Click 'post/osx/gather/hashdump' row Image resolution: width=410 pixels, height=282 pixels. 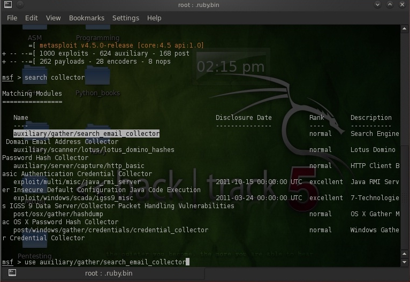tap(58, 214)
